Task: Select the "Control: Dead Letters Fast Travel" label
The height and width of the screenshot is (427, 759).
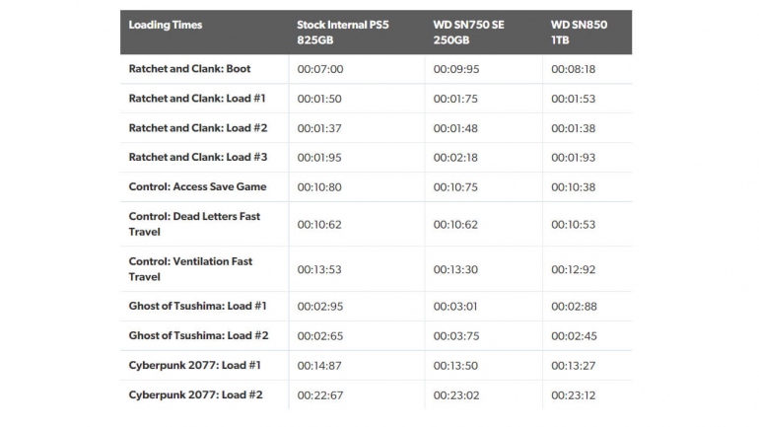Action: (194, 224)
